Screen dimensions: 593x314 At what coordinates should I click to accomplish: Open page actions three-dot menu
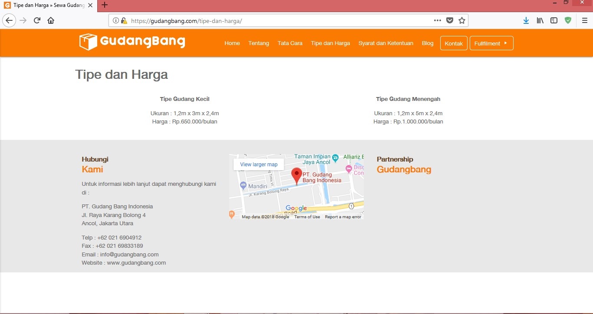point(438,20)
